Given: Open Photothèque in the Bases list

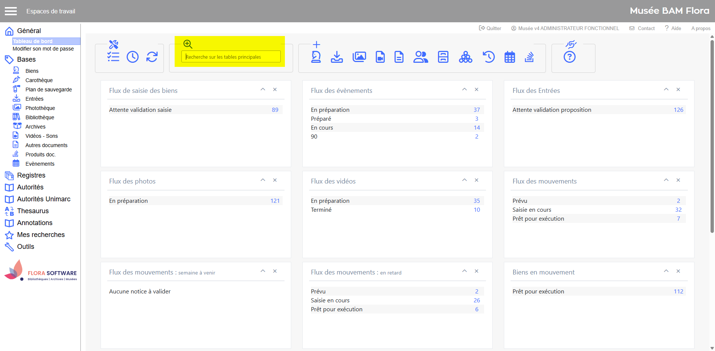Looking at the screenshot, I should tap(40, 108).
